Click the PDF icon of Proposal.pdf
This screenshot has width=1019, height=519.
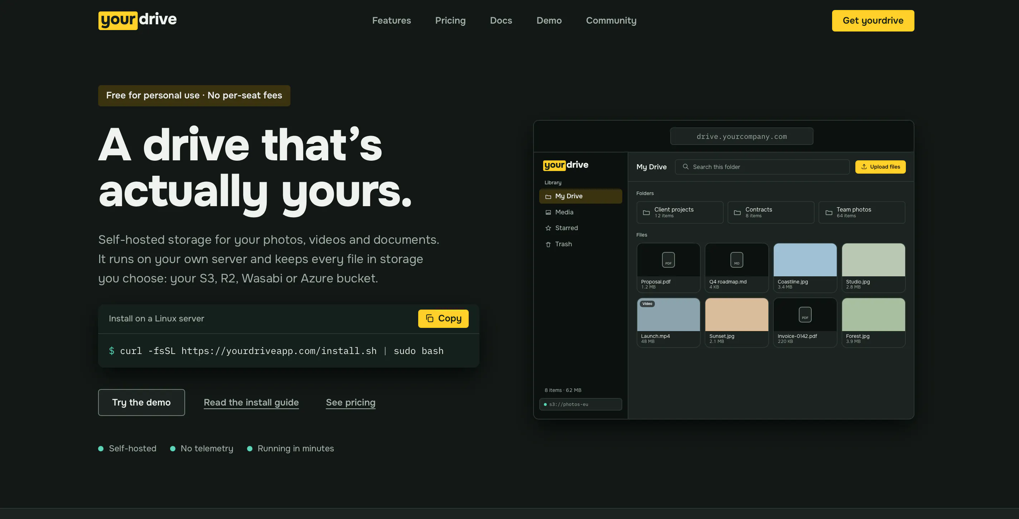tap(668, 260)
